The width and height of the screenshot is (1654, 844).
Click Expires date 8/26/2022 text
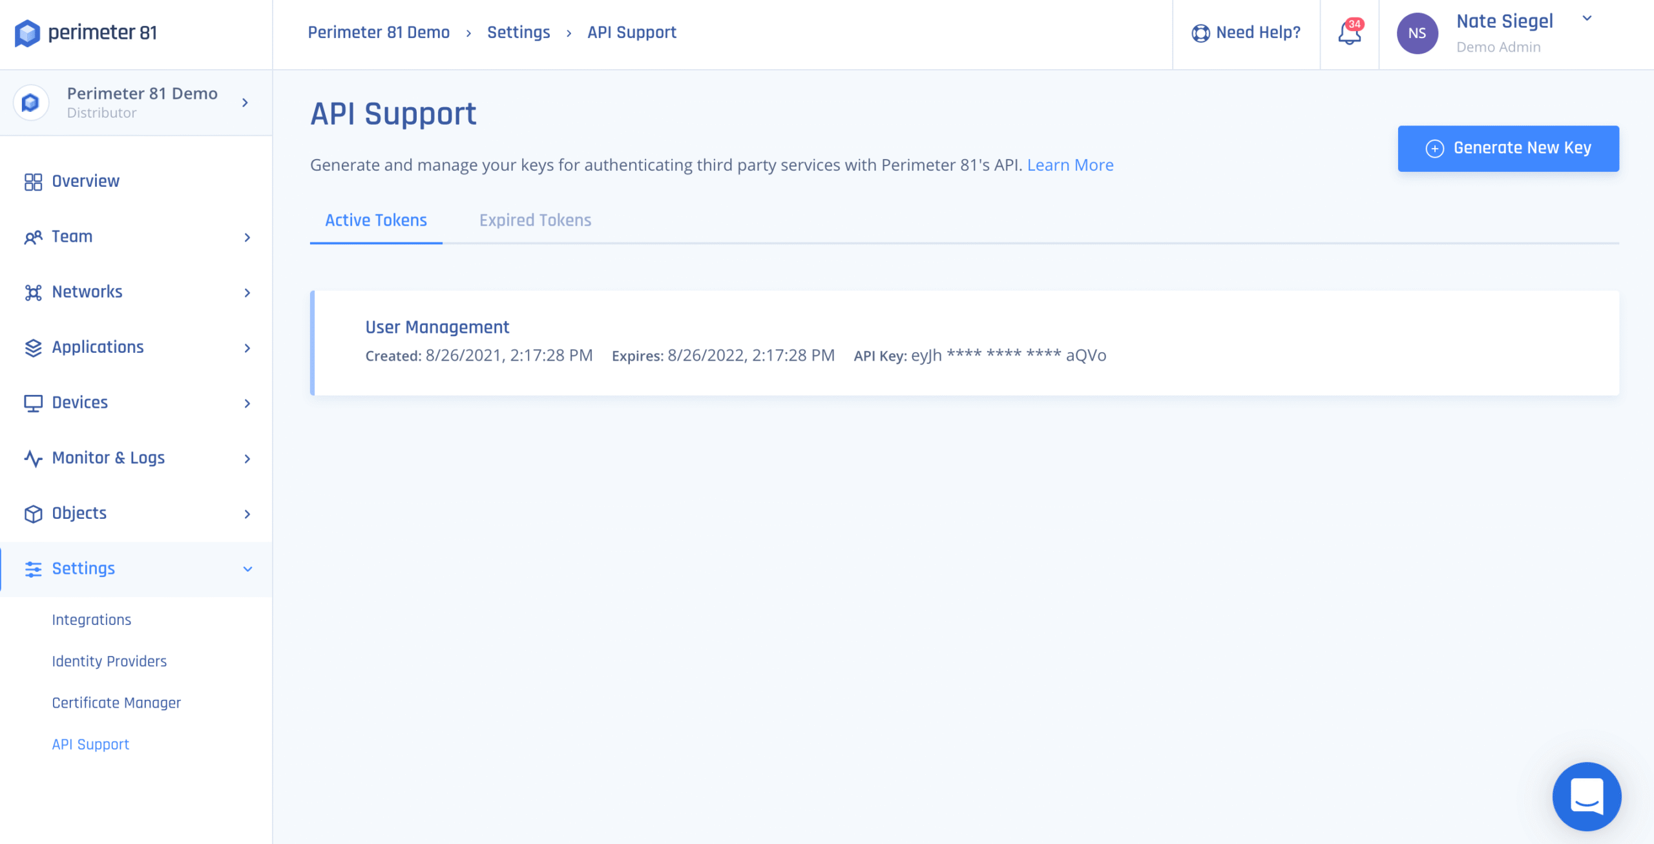(751, 355)
